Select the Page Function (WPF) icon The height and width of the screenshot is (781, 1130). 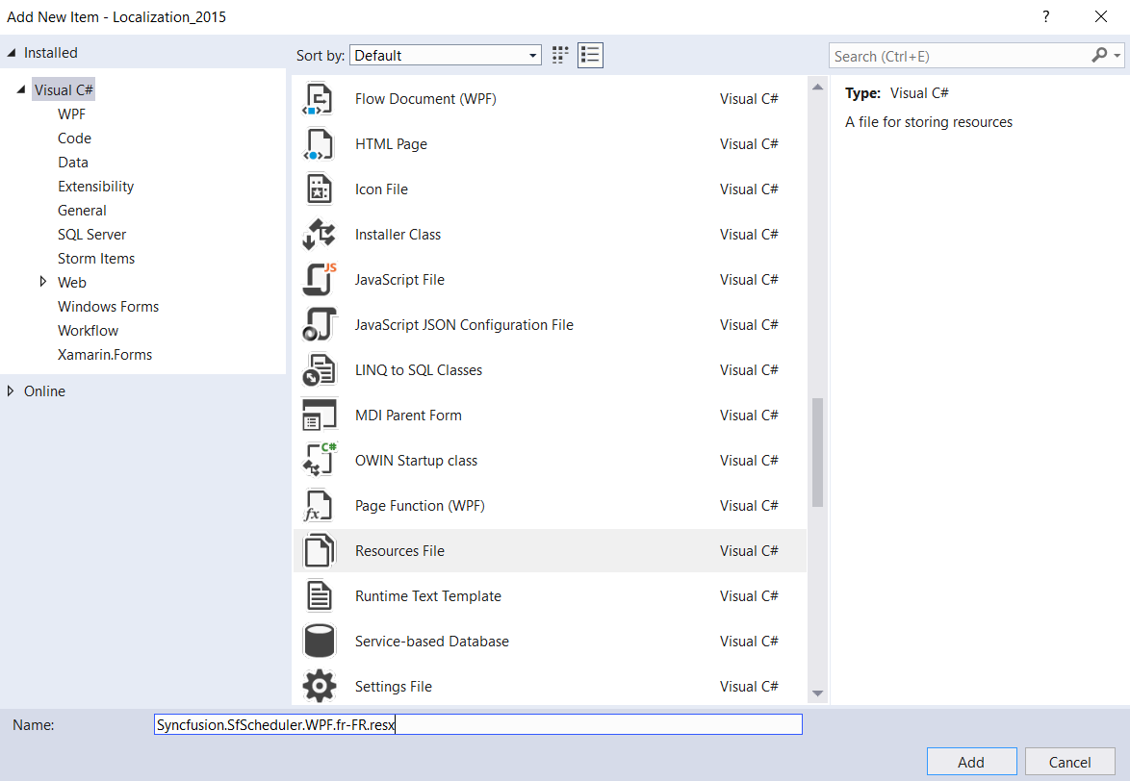319,505
